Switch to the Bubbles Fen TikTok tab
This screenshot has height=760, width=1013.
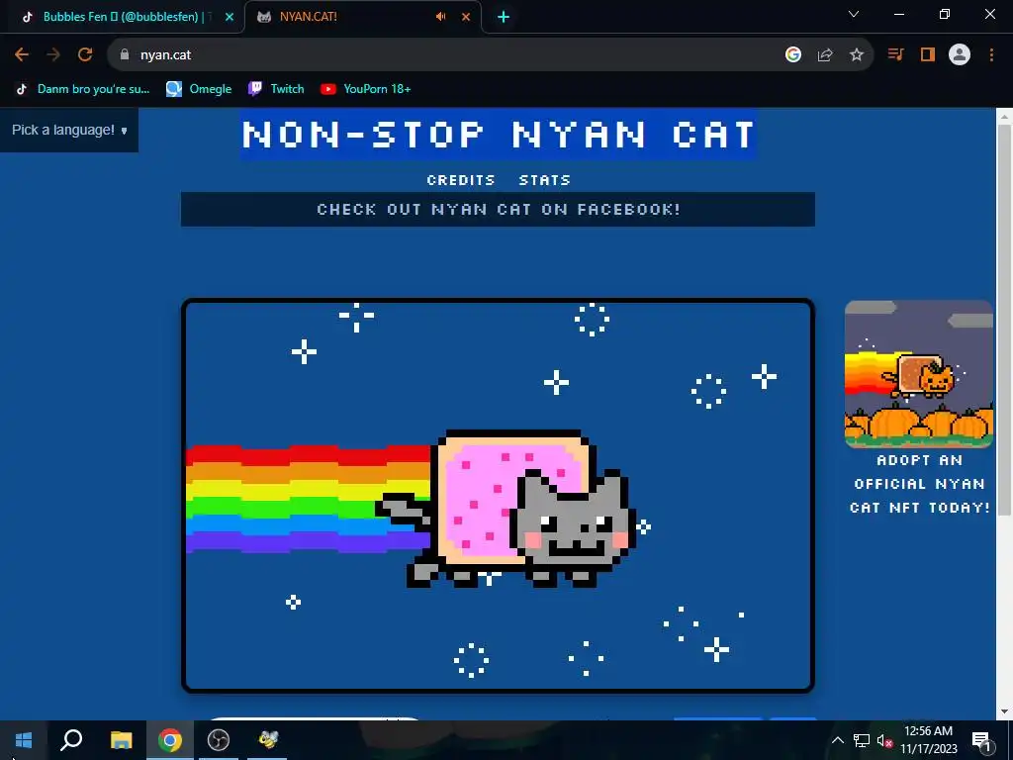[x=122, y=17]
